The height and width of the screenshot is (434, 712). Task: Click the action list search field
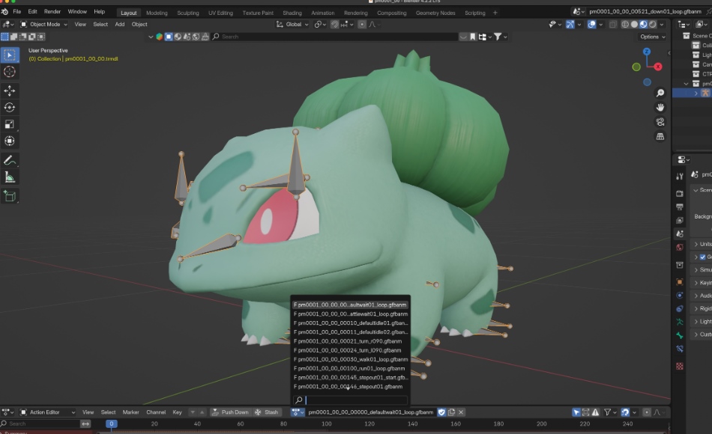click(x=351, y=400)
